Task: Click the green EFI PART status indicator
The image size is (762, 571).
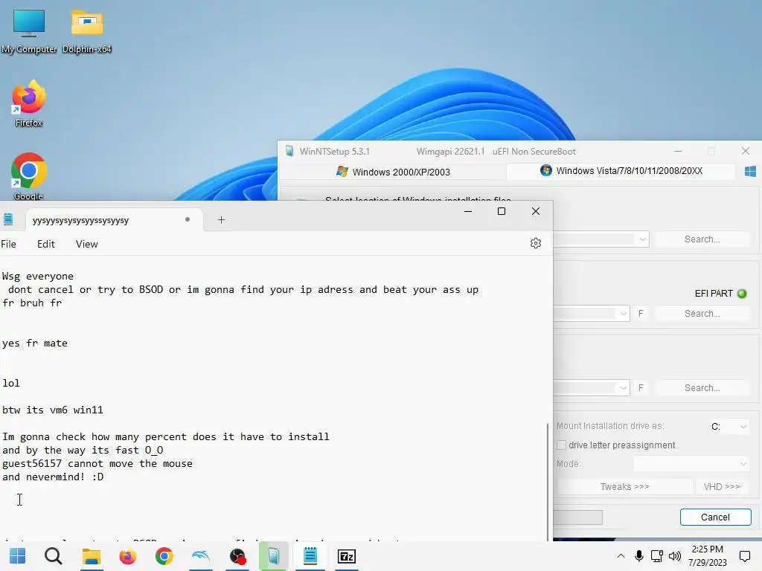Action: [x=742, y=293]
